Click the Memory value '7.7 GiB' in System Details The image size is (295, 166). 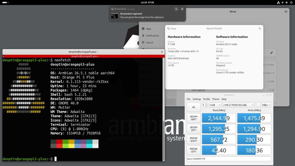tap(171, 44)
